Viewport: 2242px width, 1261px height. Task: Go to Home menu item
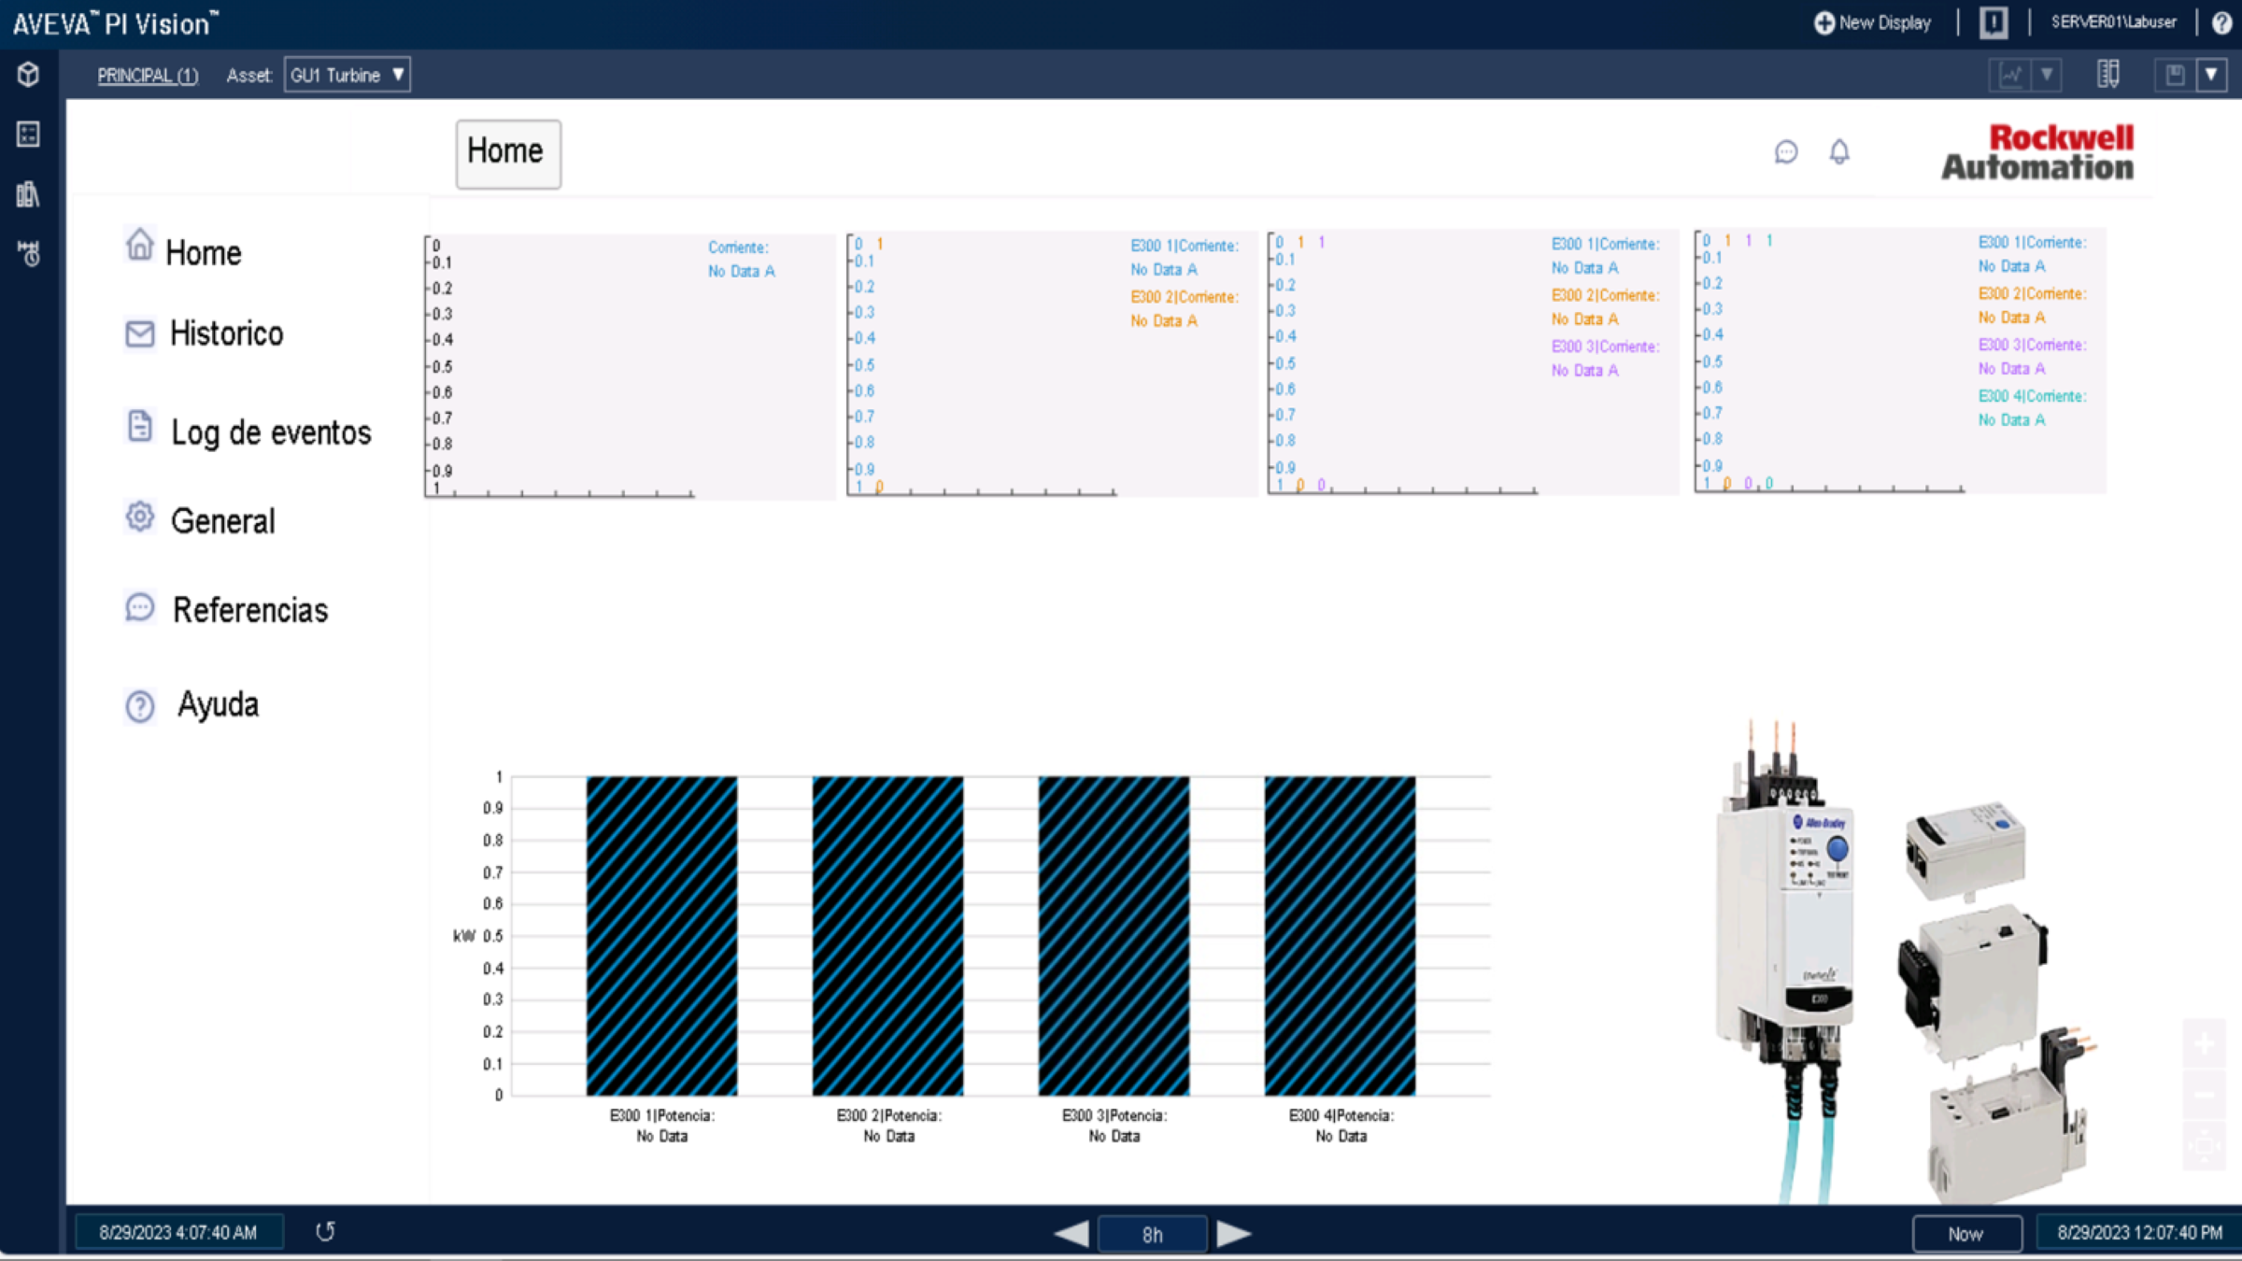coord(204,252)
